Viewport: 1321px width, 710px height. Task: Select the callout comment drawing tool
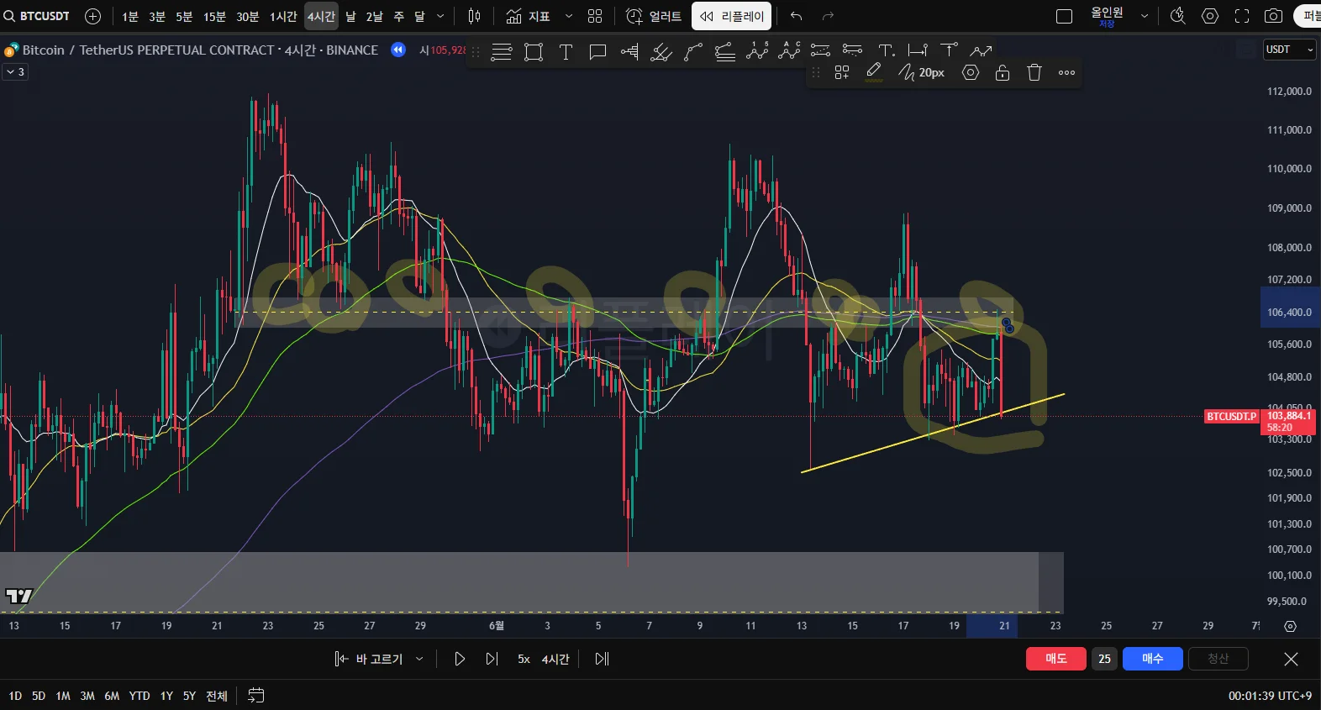click(597, 52)
